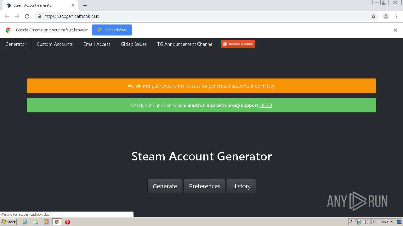
Task: Click the orange email access warning banner
Action: coord(201,86)
